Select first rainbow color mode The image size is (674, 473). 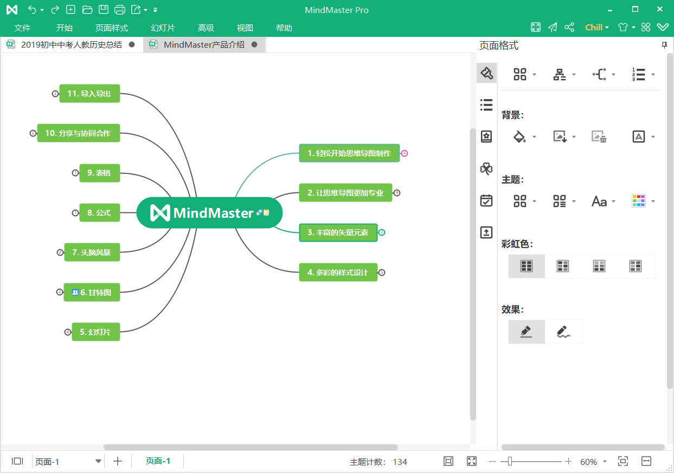[x=527, y=266]
